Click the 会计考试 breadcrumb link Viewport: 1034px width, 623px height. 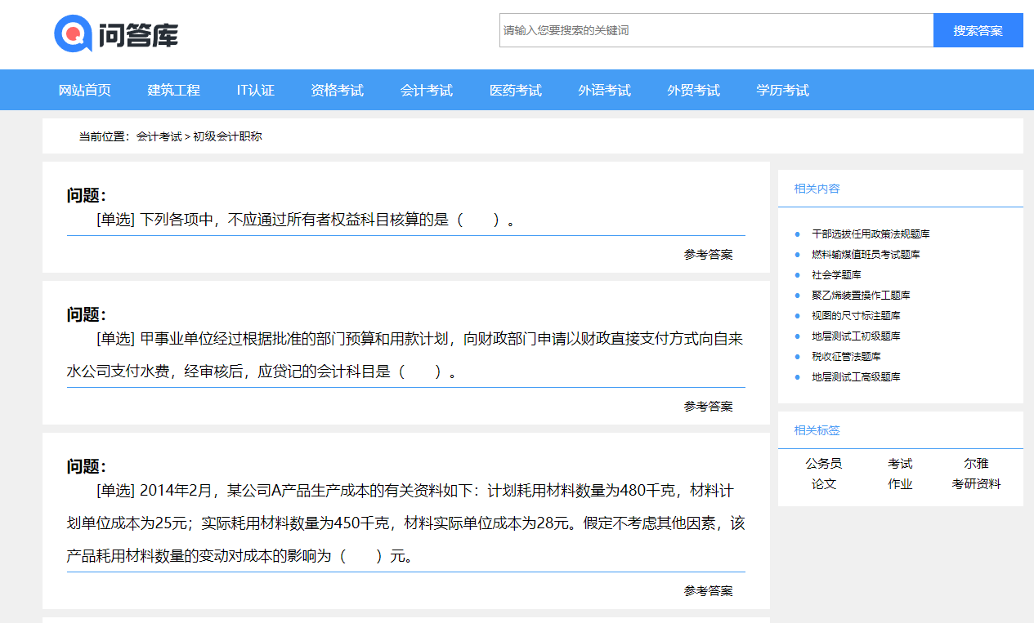pos(159,136)
